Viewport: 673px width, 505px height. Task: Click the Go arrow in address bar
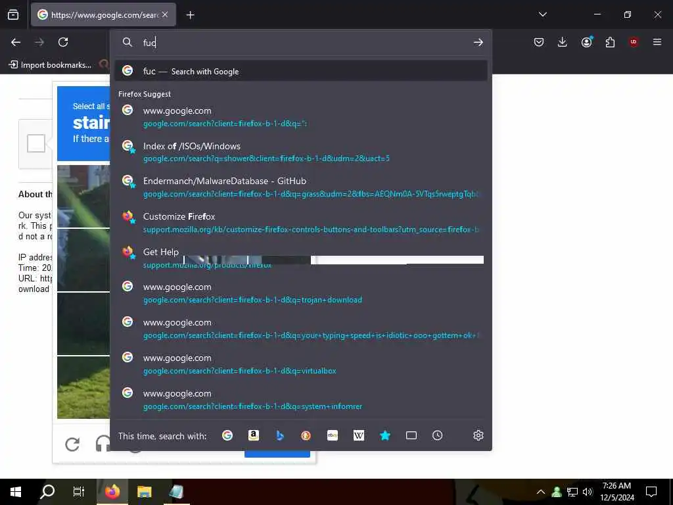point(478,42)
